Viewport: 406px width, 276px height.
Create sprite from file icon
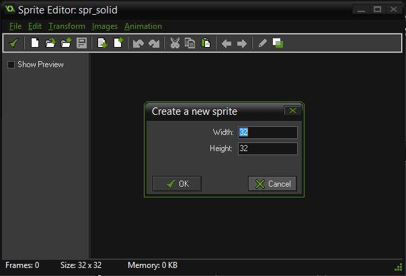[50, 43]
